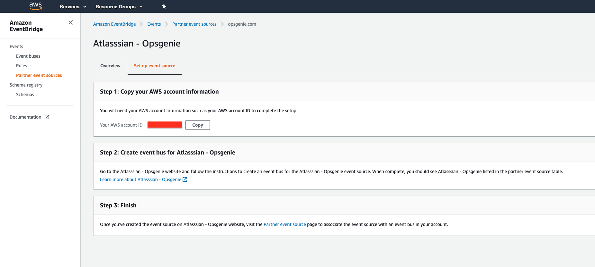
Task: Click external link icon after Opsgenie link
Action: (x=185, y=179)
